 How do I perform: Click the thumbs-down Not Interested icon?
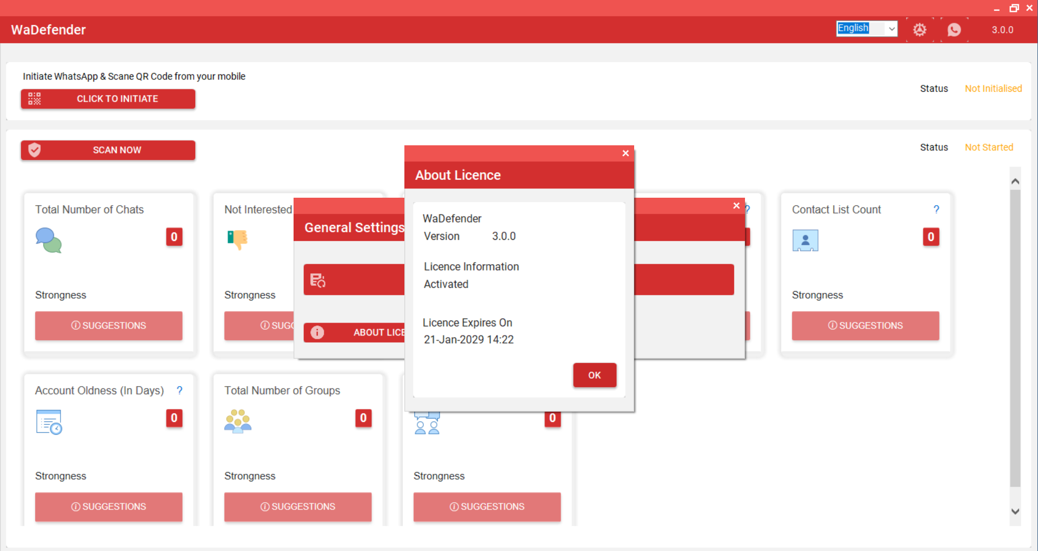pyautogui.click(x=237, y=239)
